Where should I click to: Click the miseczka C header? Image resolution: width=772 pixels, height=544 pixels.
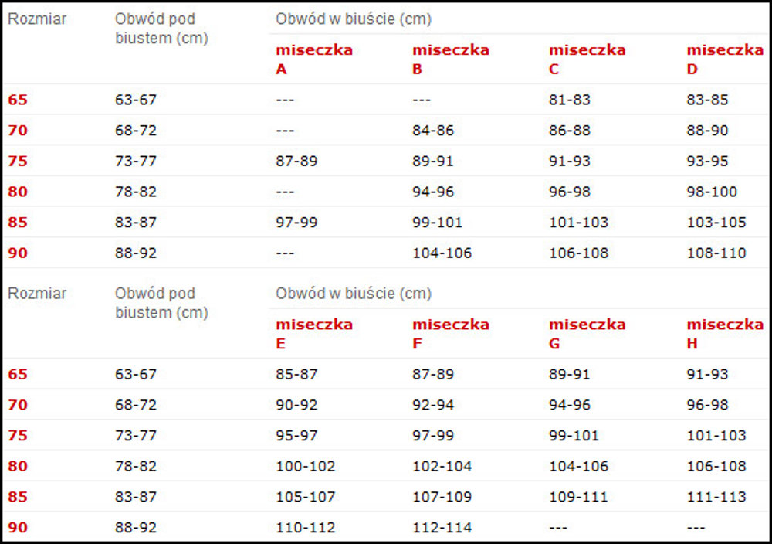tap(587, 59)
